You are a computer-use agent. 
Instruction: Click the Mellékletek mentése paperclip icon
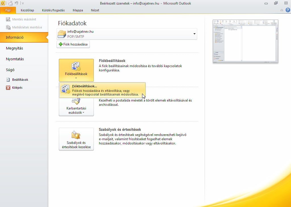click(x=8, y=27)
